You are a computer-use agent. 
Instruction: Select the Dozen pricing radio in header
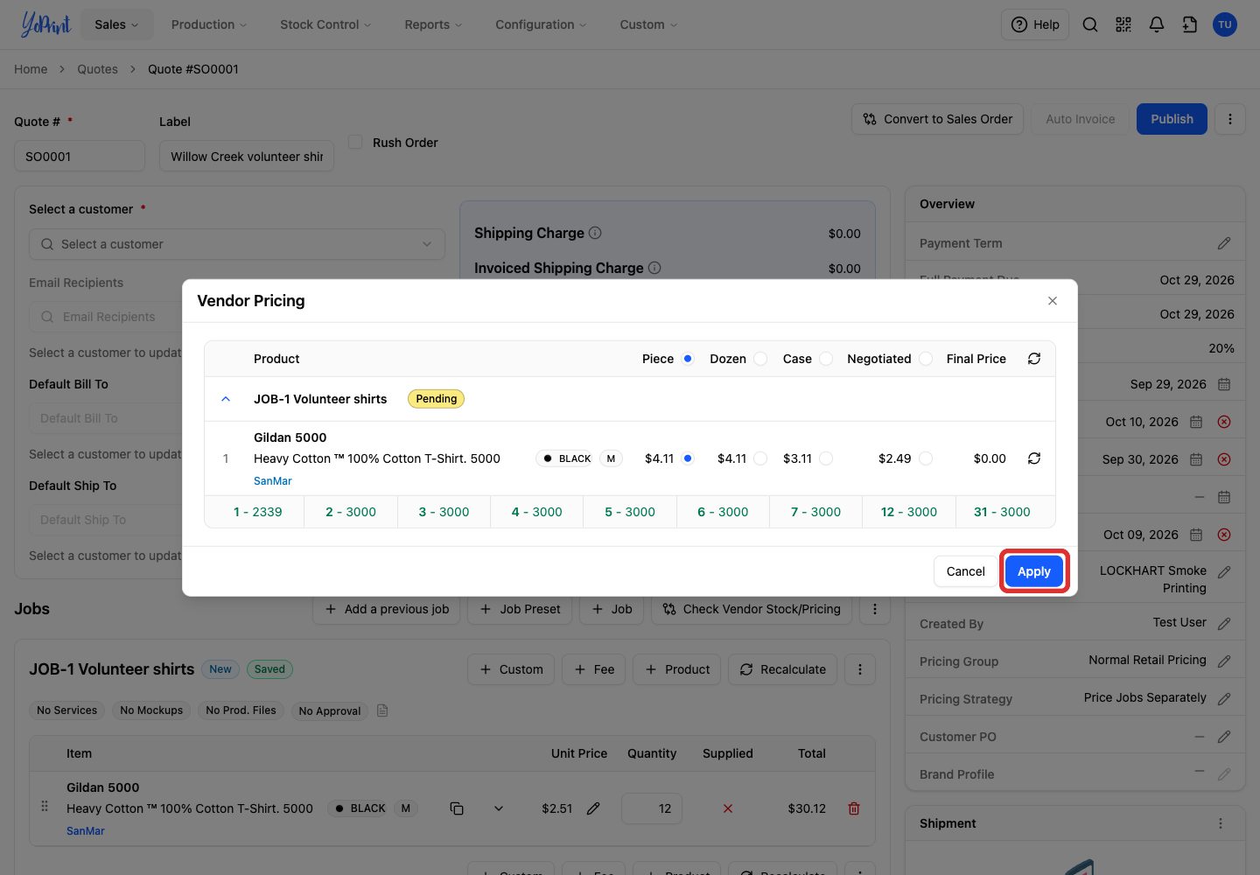[x=760, y=359]
